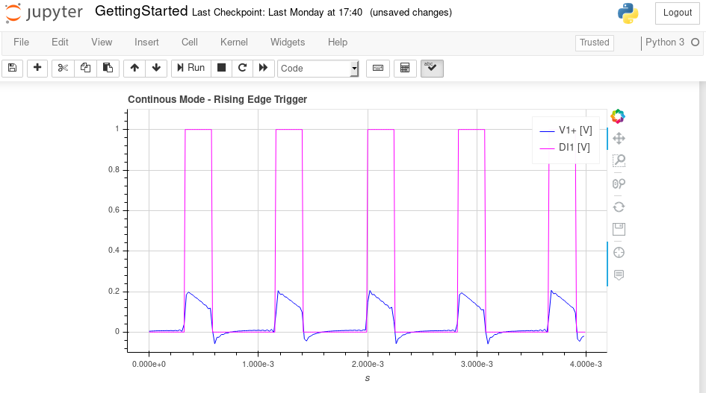Toggle the Bokeh Hover tool
The width and height of the screenshot is (706, 393).
[x=619, y=275]
